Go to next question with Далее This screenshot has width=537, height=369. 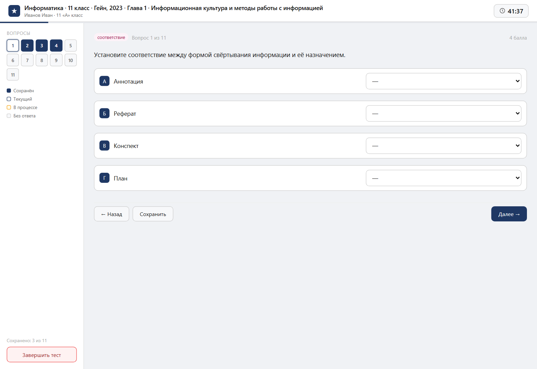coord(509,214)
